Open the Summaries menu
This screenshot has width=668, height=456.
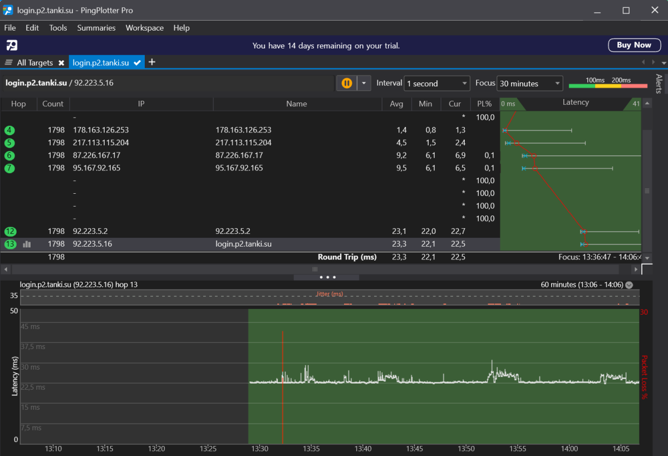(x=96, y=28)
